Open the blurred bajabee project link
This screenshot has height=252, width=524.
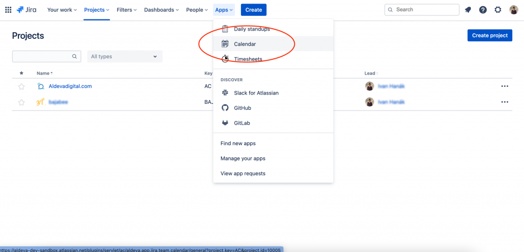tap(58, 102)
